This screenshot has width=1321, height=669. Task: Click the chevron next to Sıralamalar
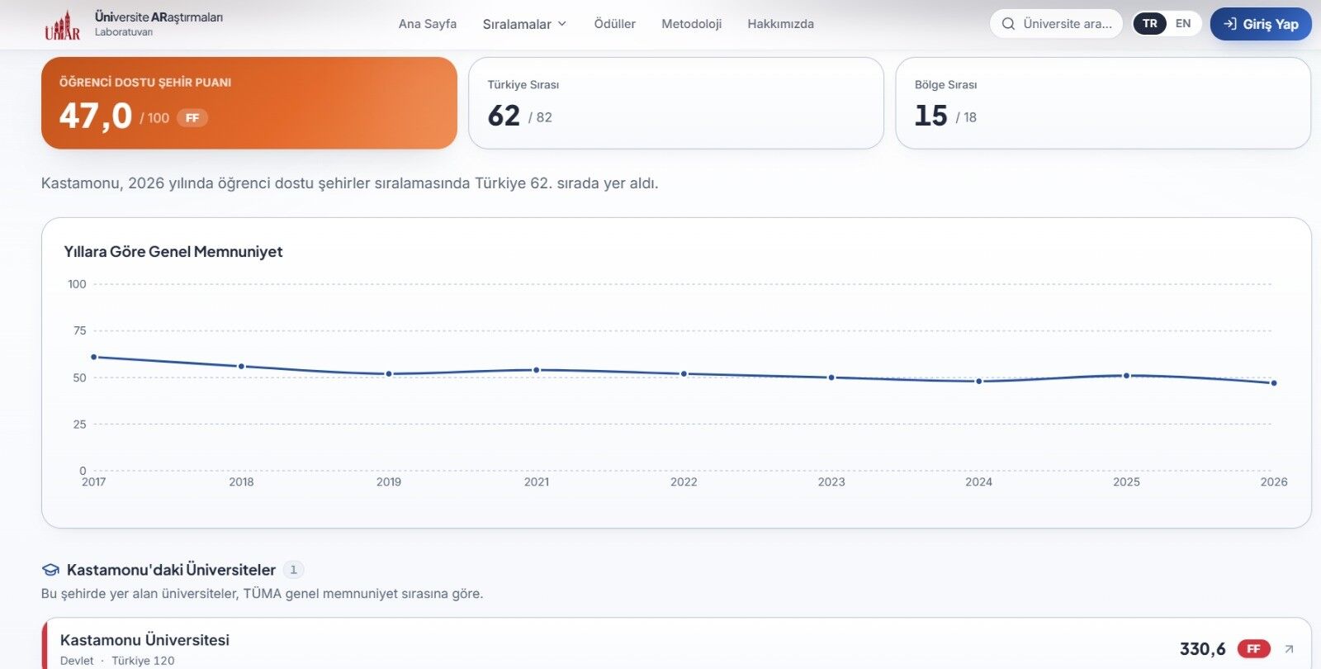pyautogui.click(x=562, y=24)
